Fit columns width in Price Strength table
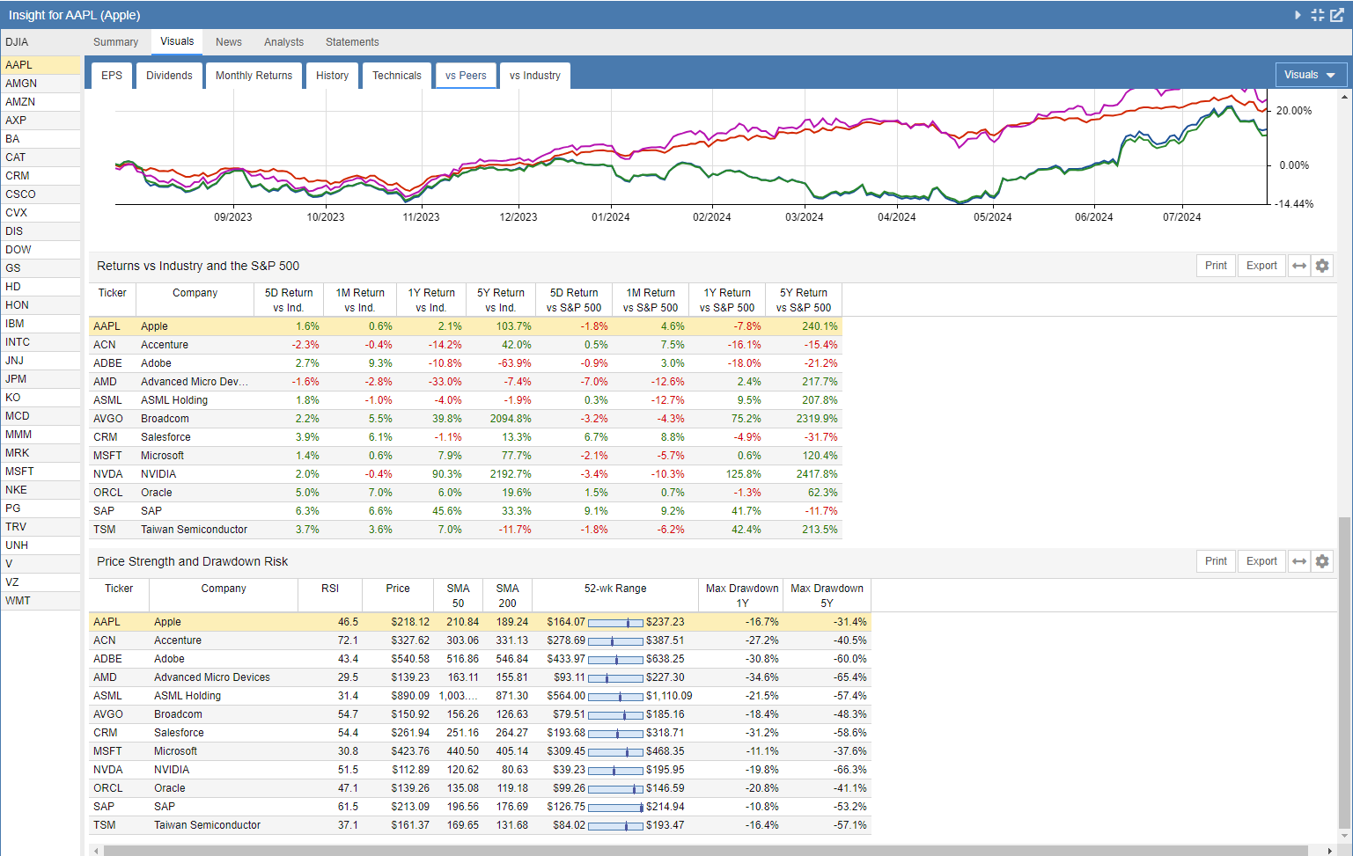Viewport: 1353px width, 856px height. [x=1299, y=561]
